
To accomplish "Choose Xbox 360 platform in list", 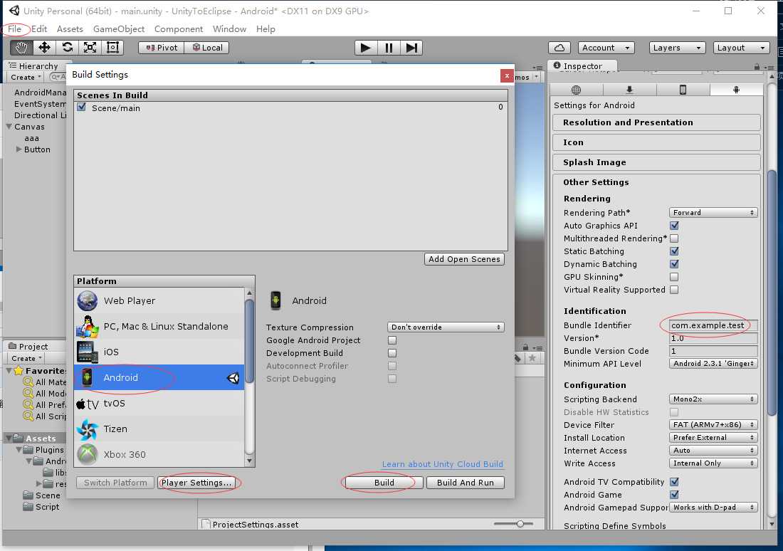I will 159,454.
